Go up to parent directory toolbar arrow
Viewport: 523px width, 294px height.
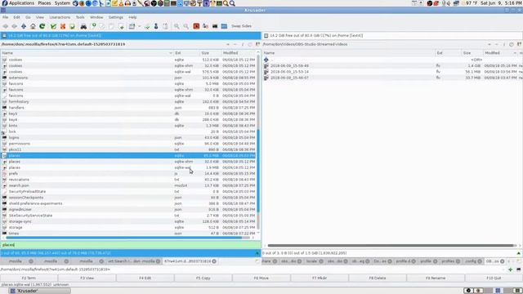point(24,26)
